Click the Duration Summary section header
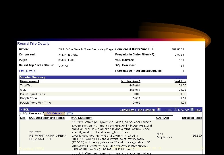Image resolution: width=224 pixels, height=155 pixels. pyautogui.click(x=103, y=77)
